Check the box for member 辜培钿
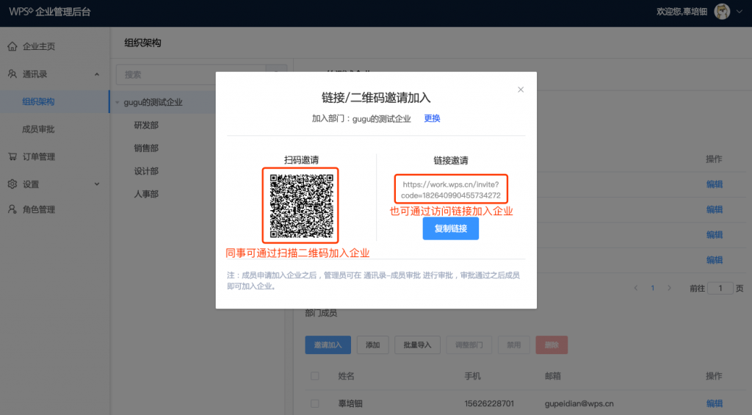 (315, 403)
